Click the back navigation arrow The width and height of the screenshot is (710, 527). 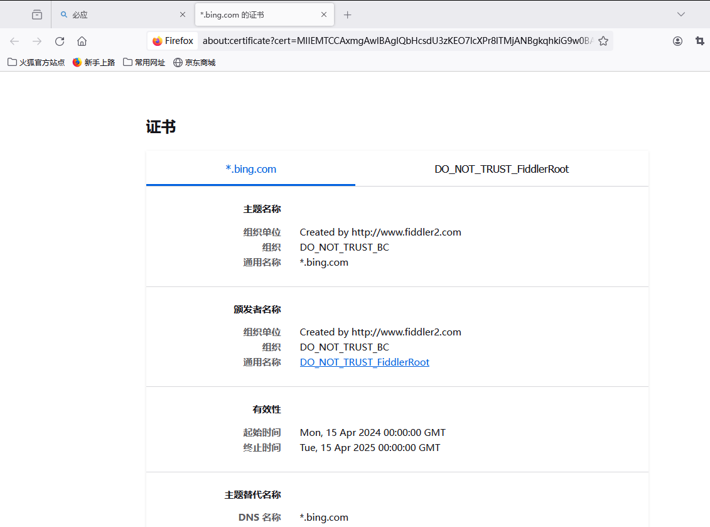point(14,41)
